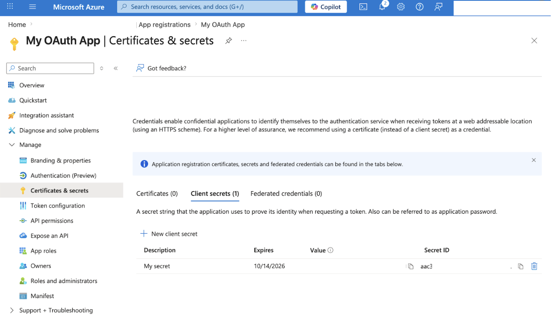Screen dimensions: 554x321
Task: Open the hamburger portal menu
Action: 33,7
